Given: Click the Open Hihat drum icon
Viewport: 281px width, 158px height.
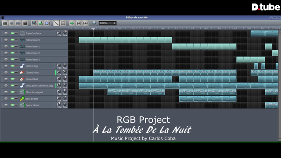Looking at the screenshot, I should click(22, 79).
